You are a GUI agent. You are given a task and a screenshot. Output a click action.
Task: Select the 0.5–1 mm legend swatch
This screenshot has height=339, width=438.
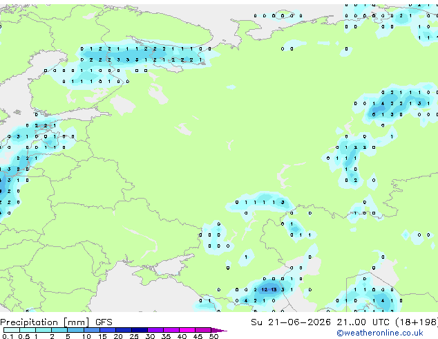pos(28,330)
